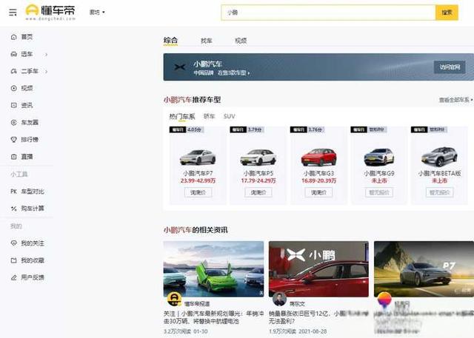The image size is (474, 338).
Task: Open news thumbnail with red Xpeng car
Action: pos(318,269)
